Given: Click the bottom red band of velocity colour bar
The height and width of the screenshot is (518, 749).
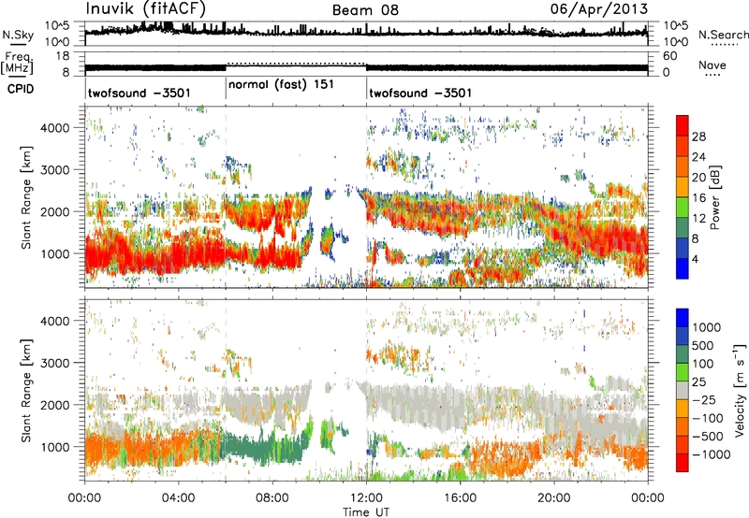Looking at the screenshot, I should [x=683, y=463].
